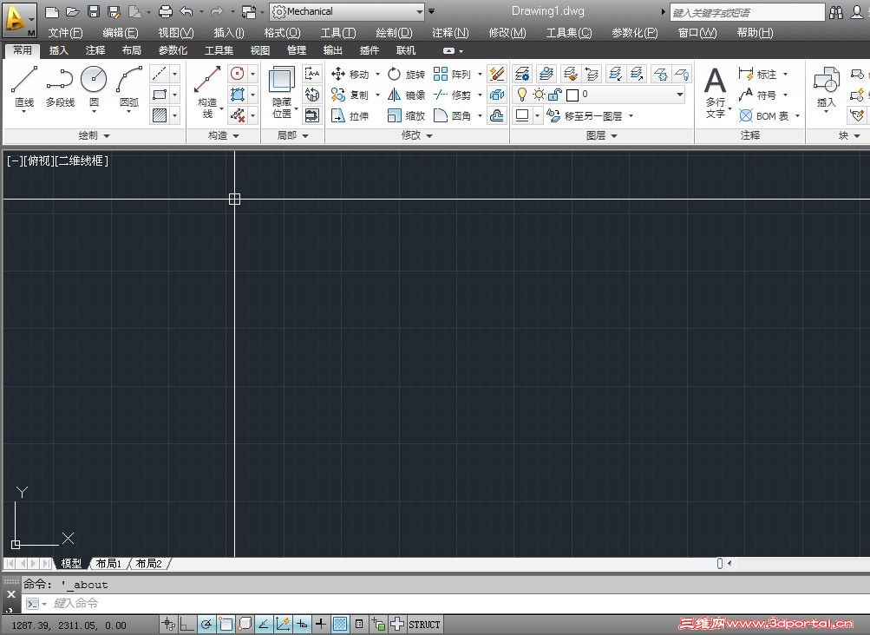
Task: Open the 文件(F) menu
Action: 65,33
